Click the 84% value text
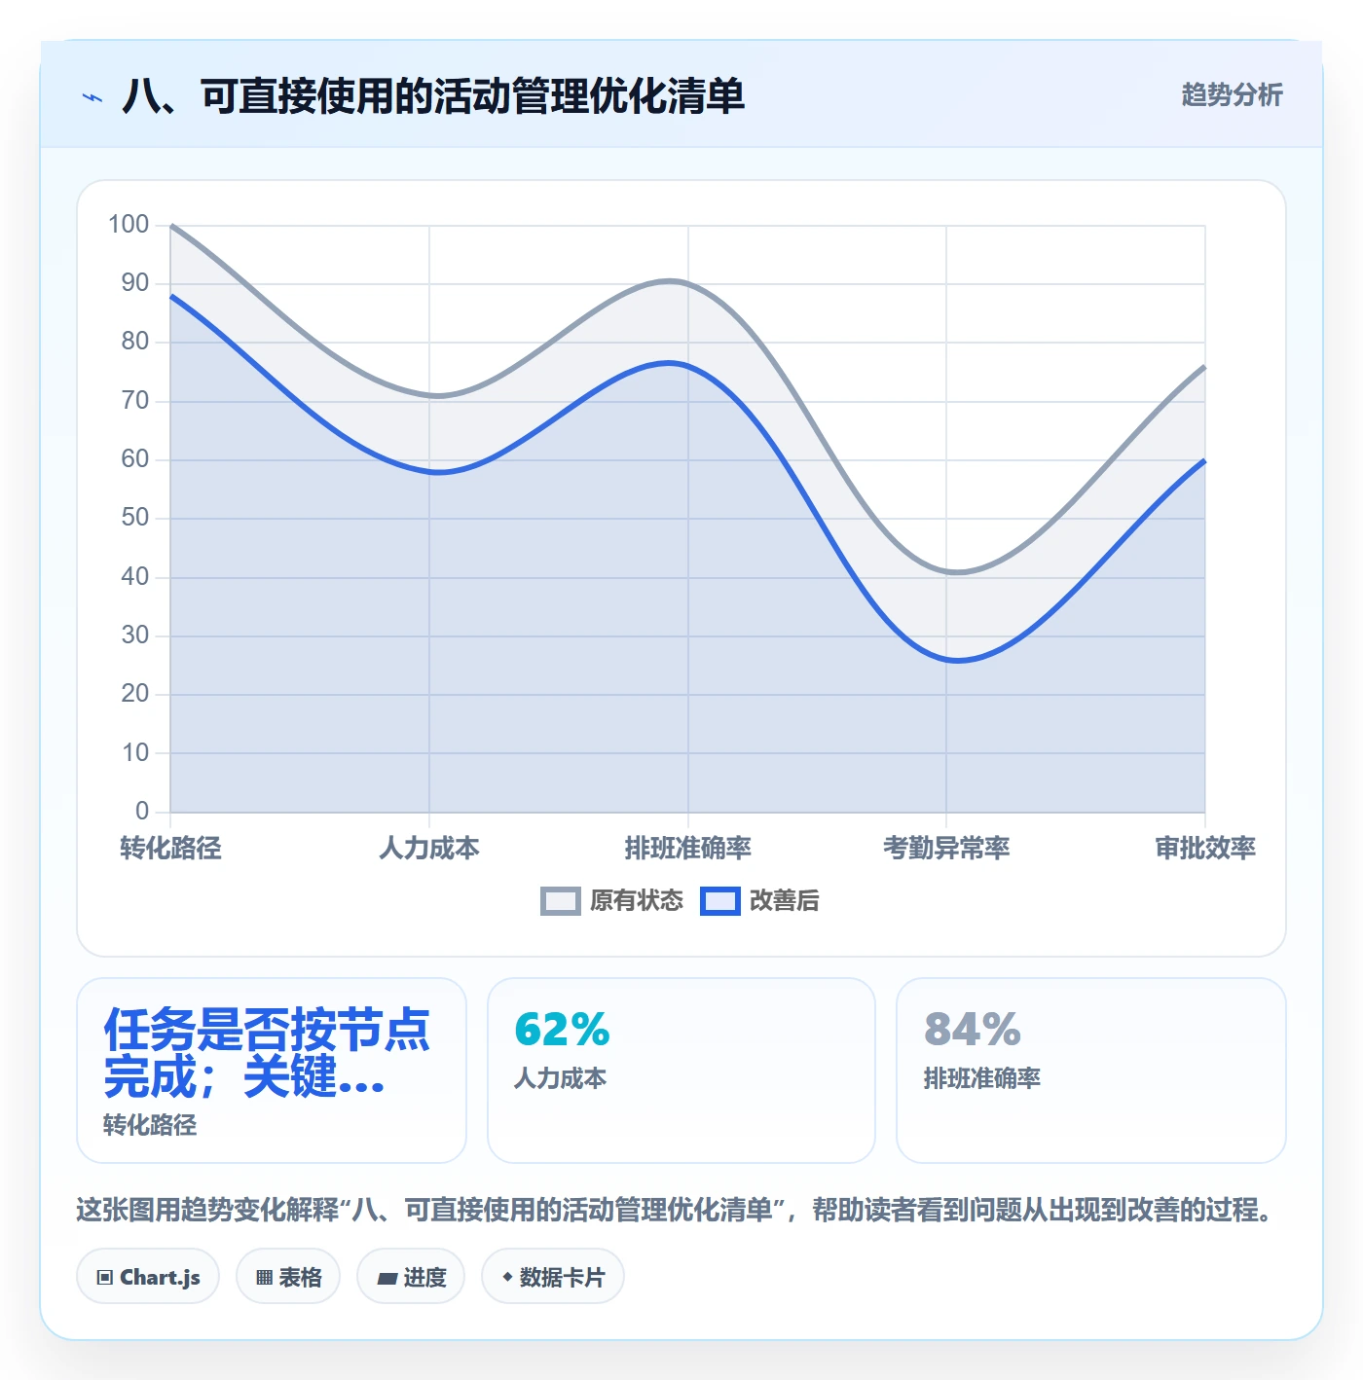The image size is (1363, 1380). pyautogui.click(x=973, y=1030)
